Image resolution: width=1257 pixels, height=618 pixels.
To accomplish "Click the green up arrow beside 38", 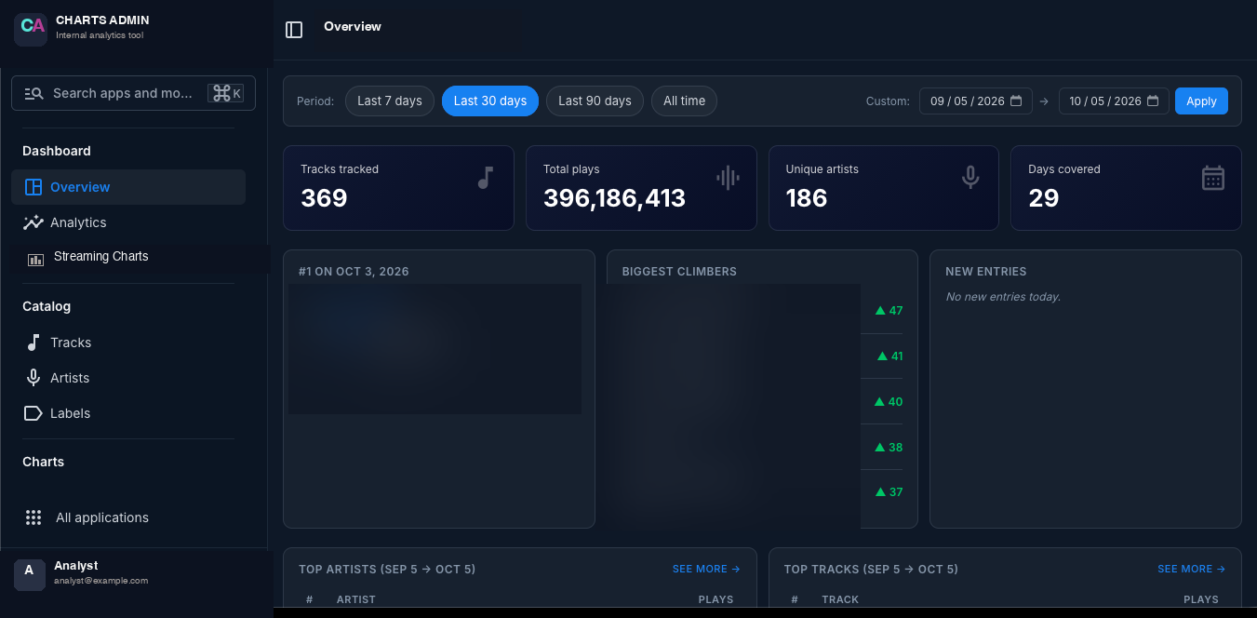I will [880, 448].
